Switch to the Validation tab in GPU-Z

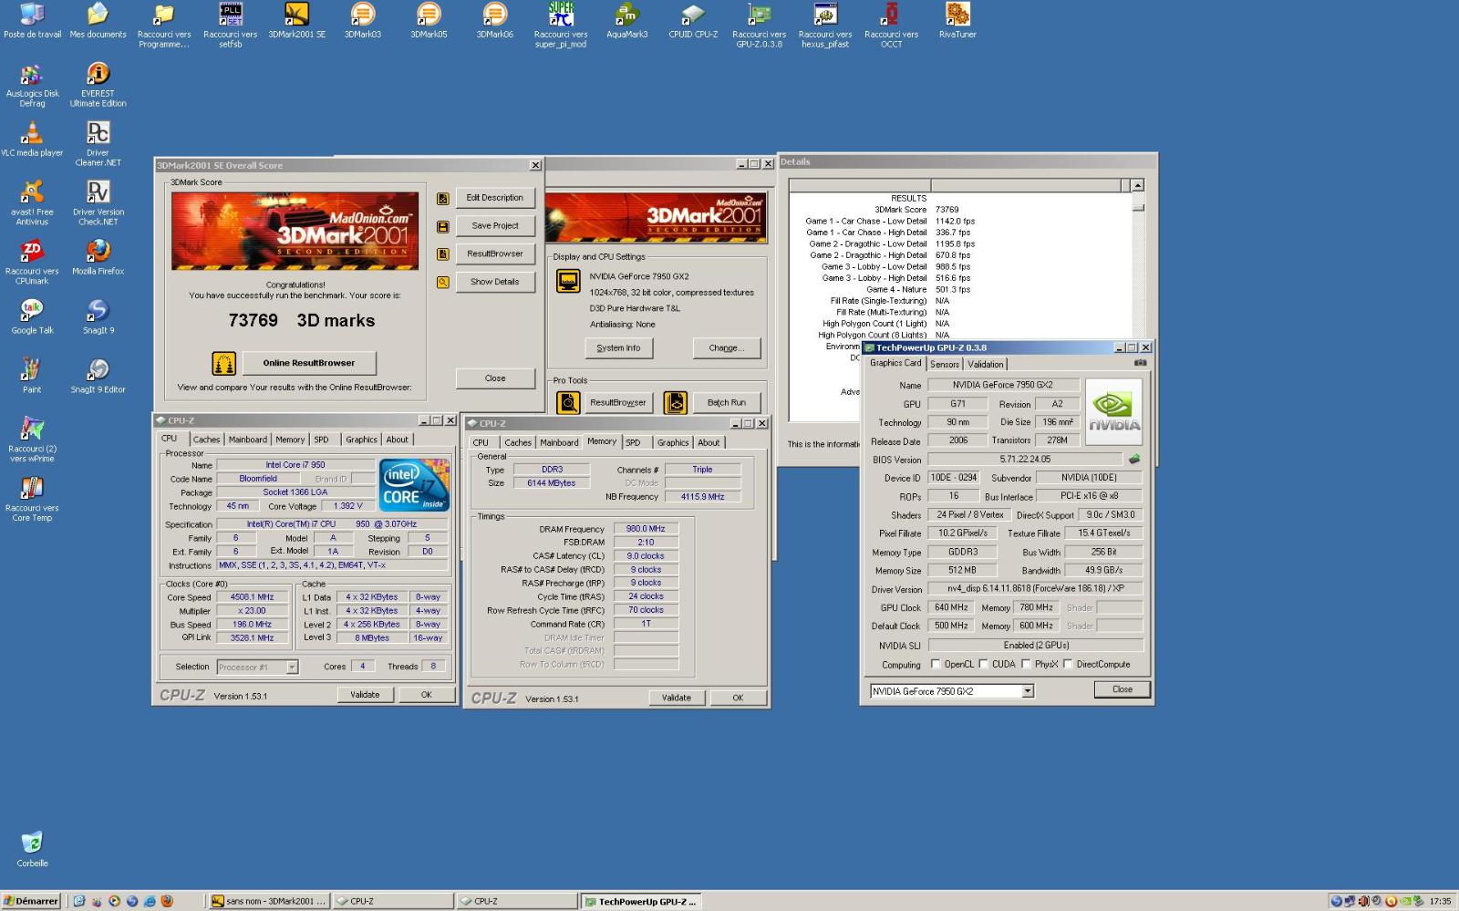click(986, 364)
